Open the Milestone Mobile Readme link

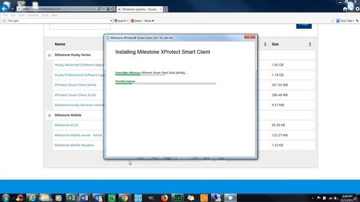coord(74,145)
